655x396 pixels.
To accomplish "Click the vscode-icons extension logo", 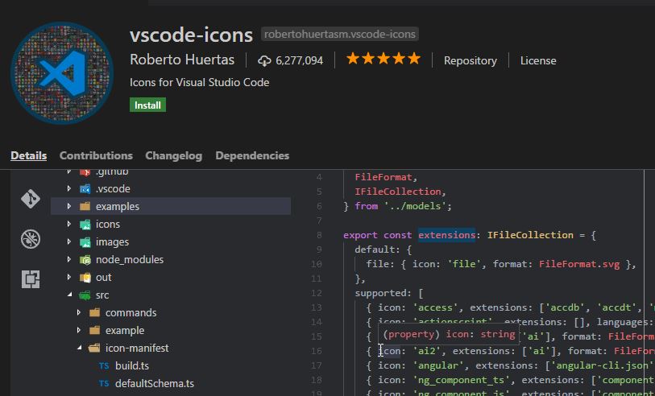I will point(62,72).
